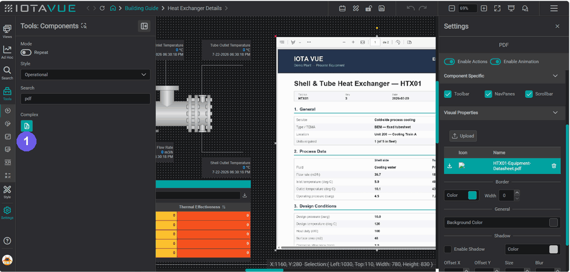Open the Search sidebar panel
The height and width of the screenshot is (272, 570).
pyautogui.click(x=7, y=73)
